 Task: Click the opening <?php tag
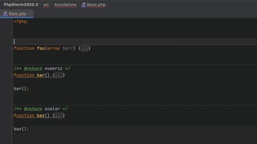pos(20,22)
